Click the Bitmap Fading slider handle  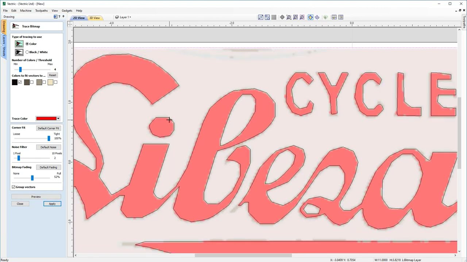32,178
